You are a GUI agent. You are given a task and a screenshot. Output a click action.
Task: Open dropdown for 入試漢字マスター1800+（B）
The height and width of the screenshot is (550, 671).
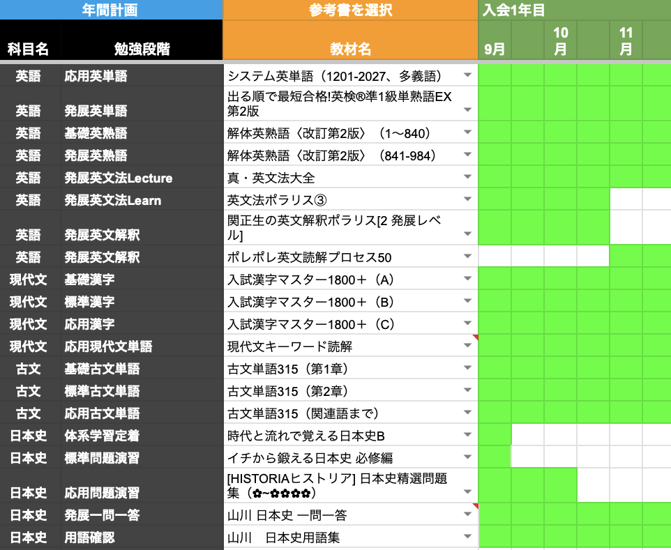tap(467, 300)
